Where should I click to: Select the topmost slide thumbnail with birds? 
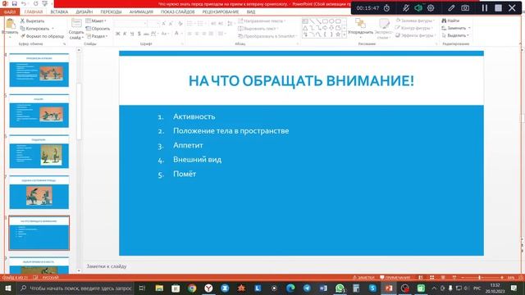click(39, 70)
